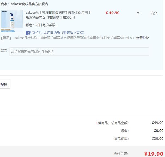Click the unit price ¥ 49.90

112,13
